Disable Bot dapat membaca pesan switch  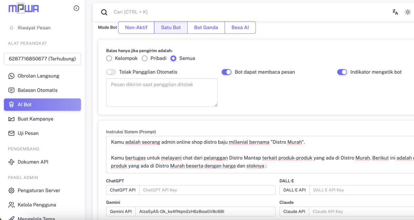[x=227, y=72]
